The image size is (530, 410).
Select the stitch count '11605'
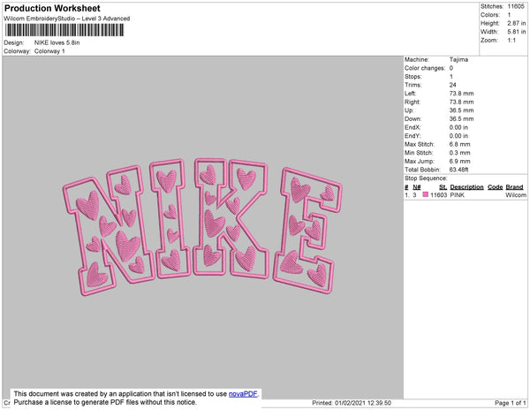coord(516,6)
